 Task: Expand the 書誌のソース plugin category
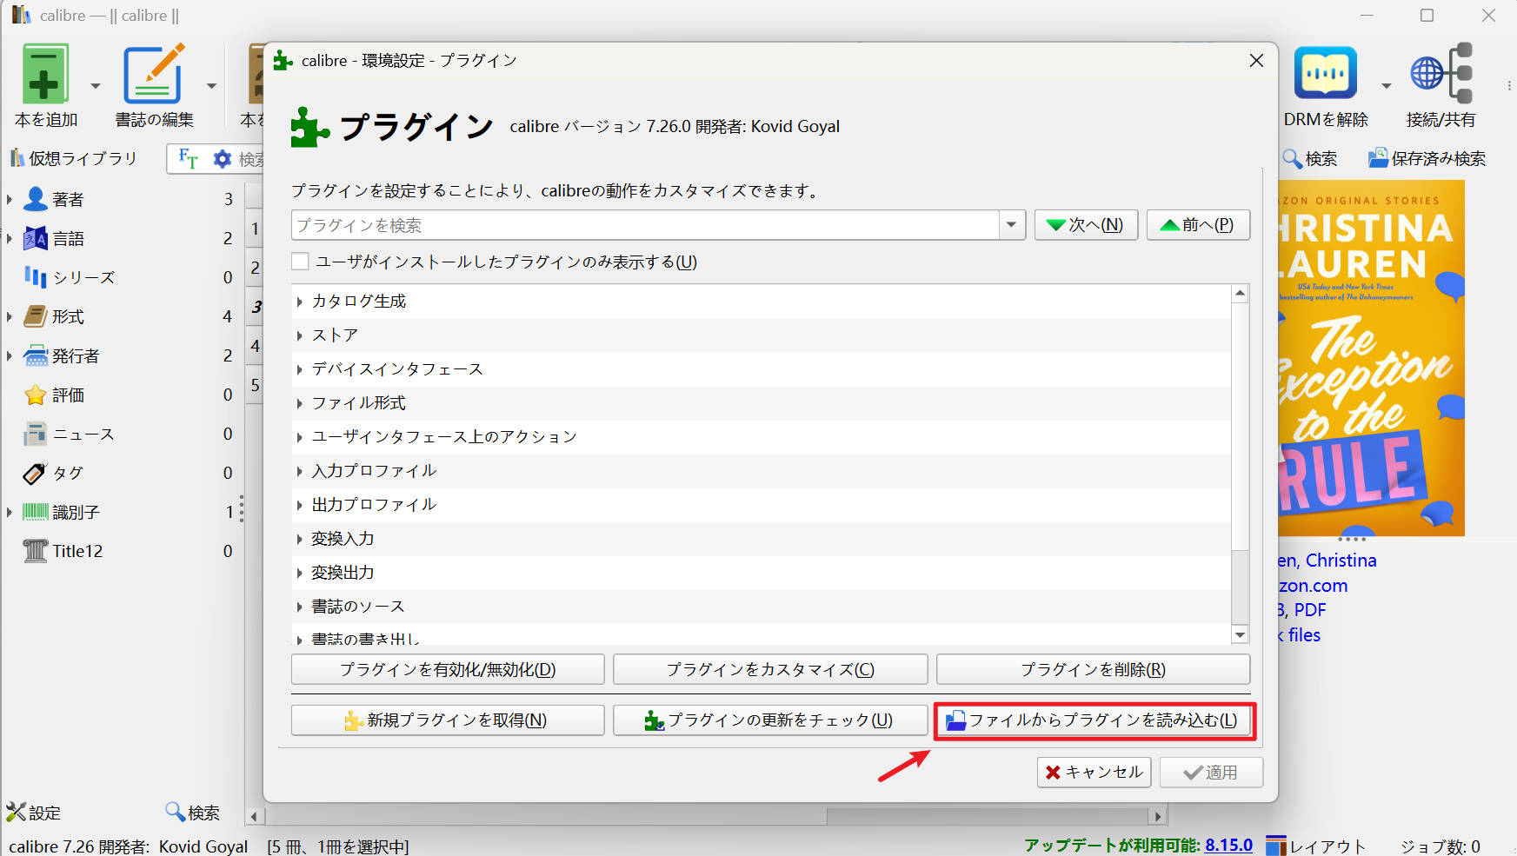point(300,606)
